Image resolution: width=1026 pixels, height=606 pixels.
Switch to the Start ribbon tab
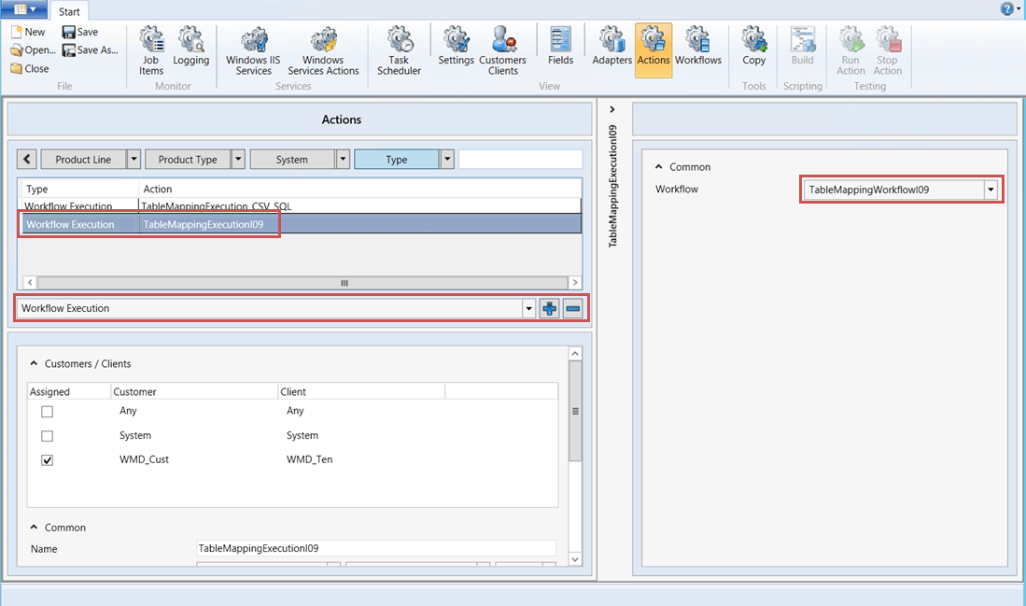(69, 12)
